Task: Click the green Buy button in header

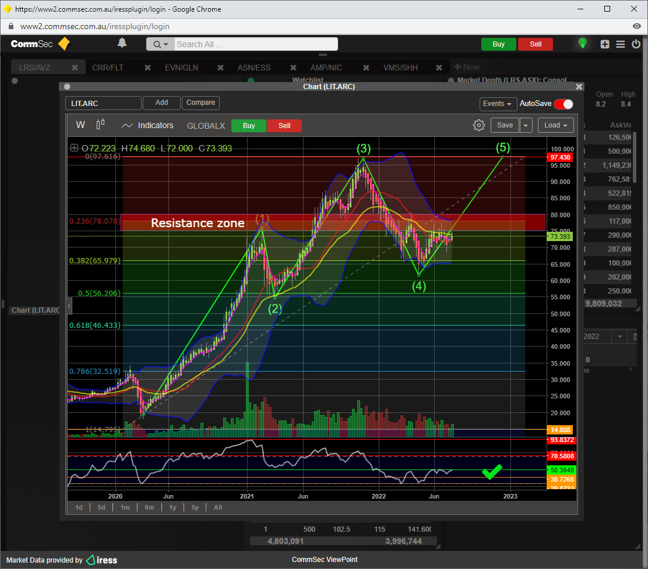Action: [498, 44]
